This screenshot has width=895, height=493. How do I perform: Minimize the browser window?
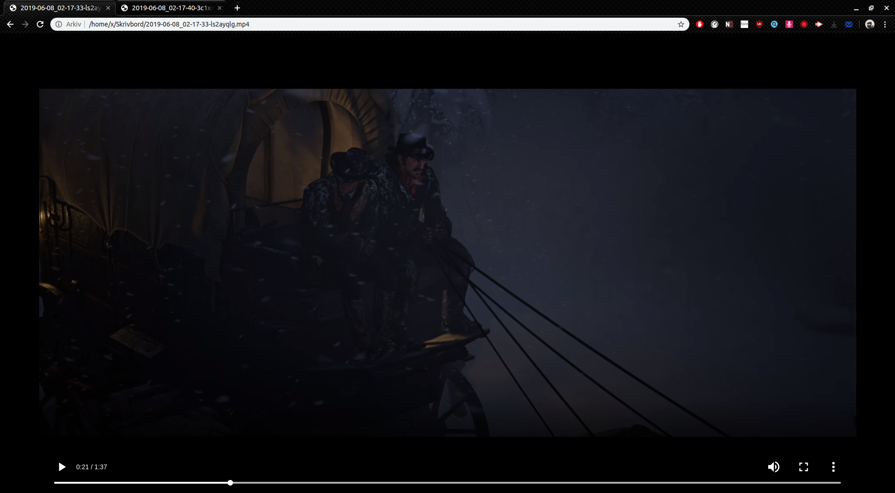point(856,8)
